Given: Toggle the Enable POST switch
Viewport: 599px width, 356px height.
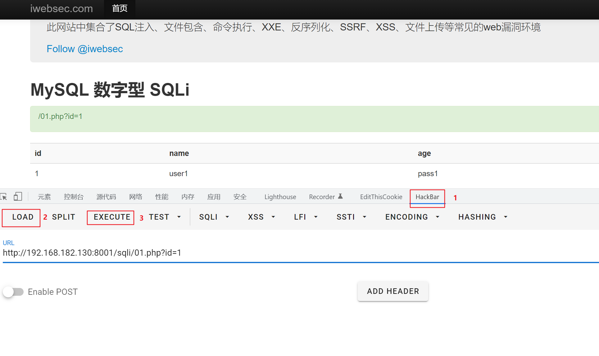Looking at the screenshot, I should click(13, 292).
